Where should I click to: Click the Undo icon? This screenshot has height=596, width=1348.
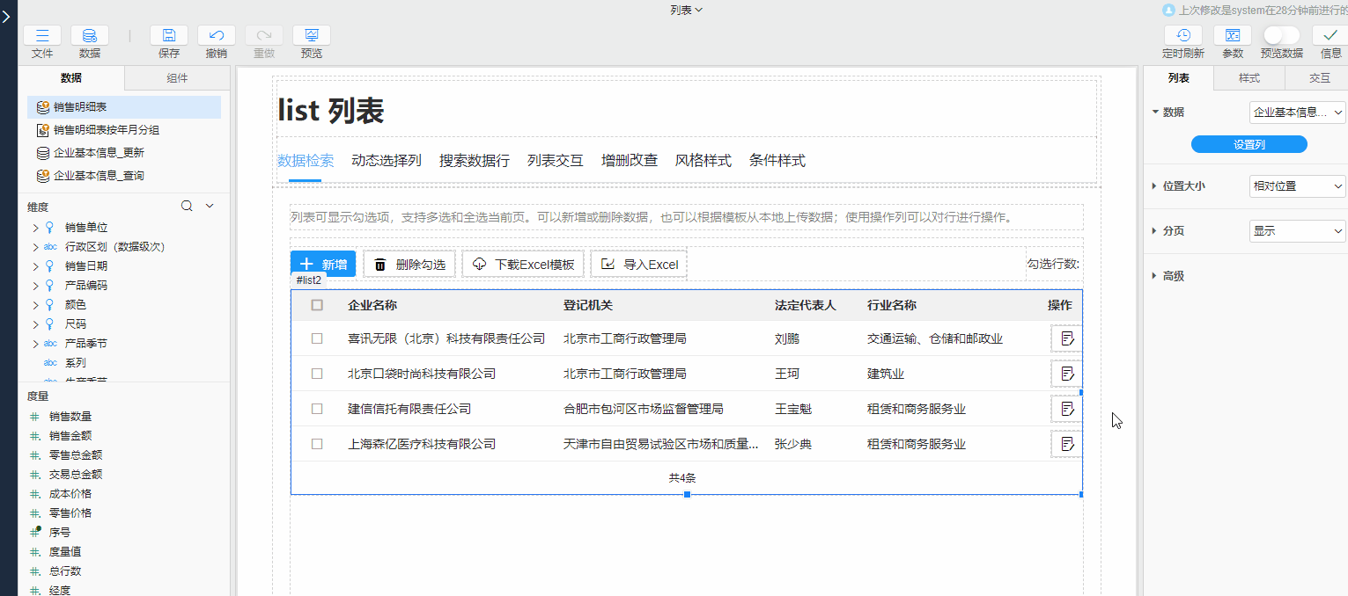(217, 36)
